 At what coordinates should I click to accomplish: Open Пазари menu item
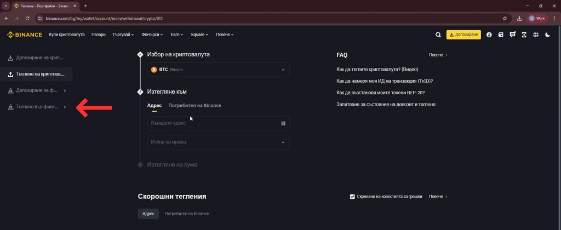pyautogui.click(x=99, y=34)
